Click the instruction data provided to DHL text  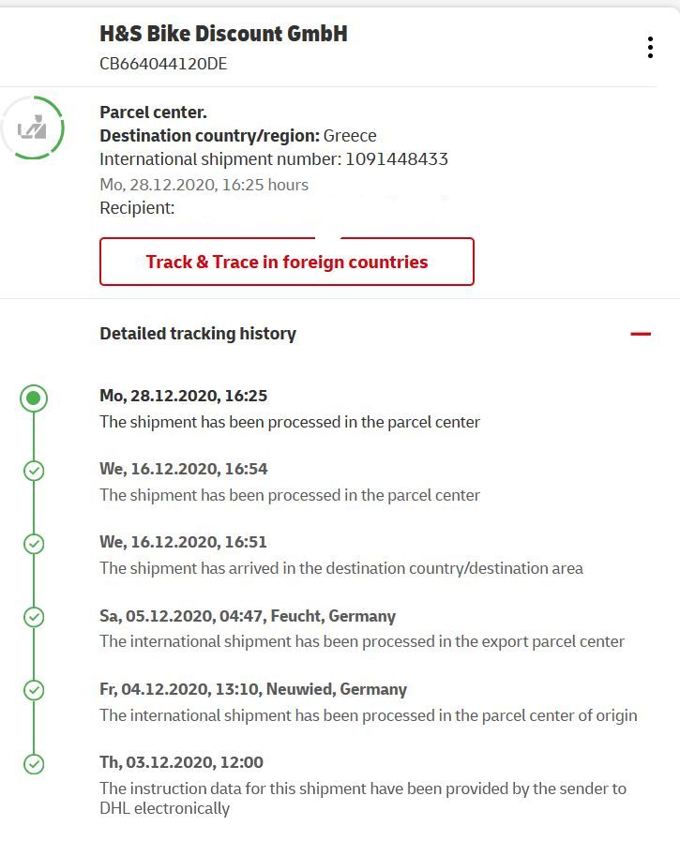click(362, 798)
